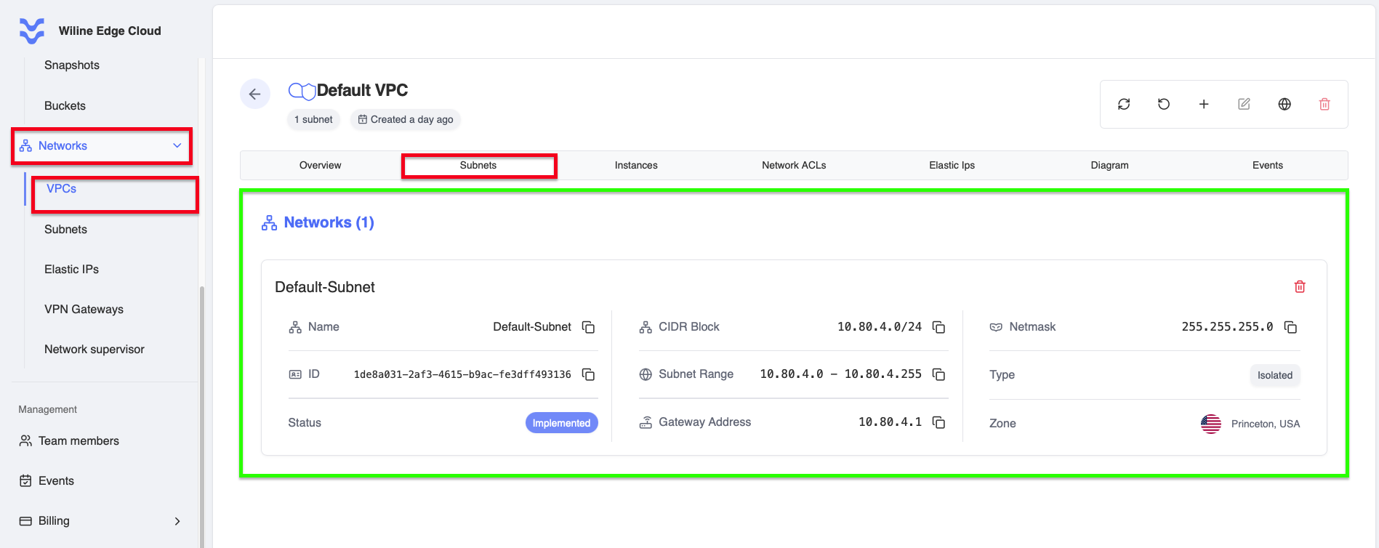This screenshot has height=548, width=1379.
Task: Click the Created a day ago tag
Action: [406, 120]
